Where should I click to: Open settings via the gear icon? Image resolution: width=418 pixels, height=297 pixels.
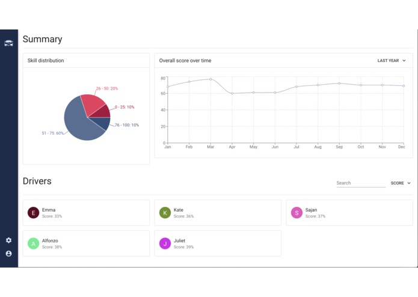(x=8, y=240)
